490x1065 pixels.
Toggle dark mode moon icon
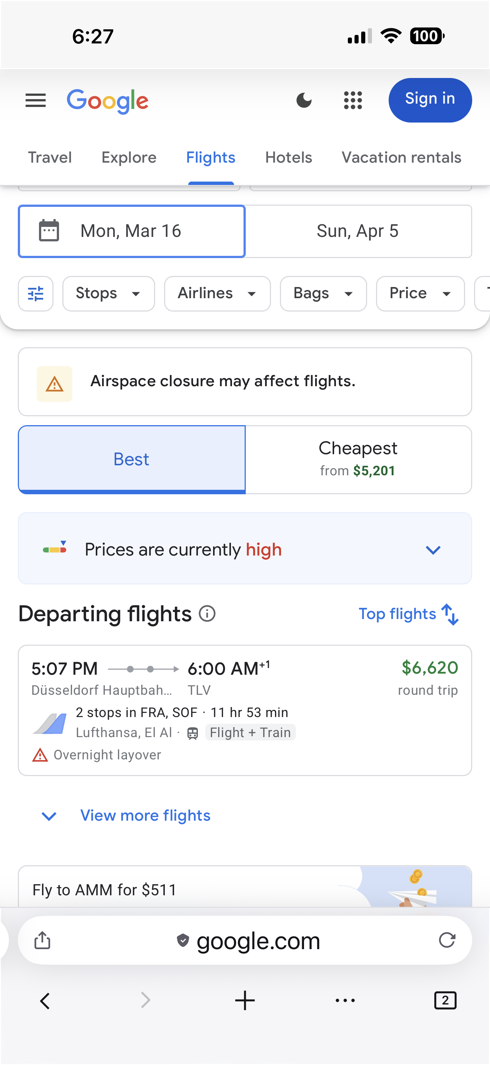pyautogui.click(x=304, y=101)
